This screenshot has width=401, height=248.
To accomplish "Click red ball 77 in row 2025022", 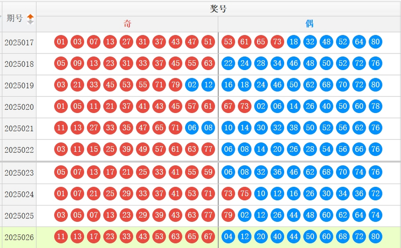I will coord(208,149).
